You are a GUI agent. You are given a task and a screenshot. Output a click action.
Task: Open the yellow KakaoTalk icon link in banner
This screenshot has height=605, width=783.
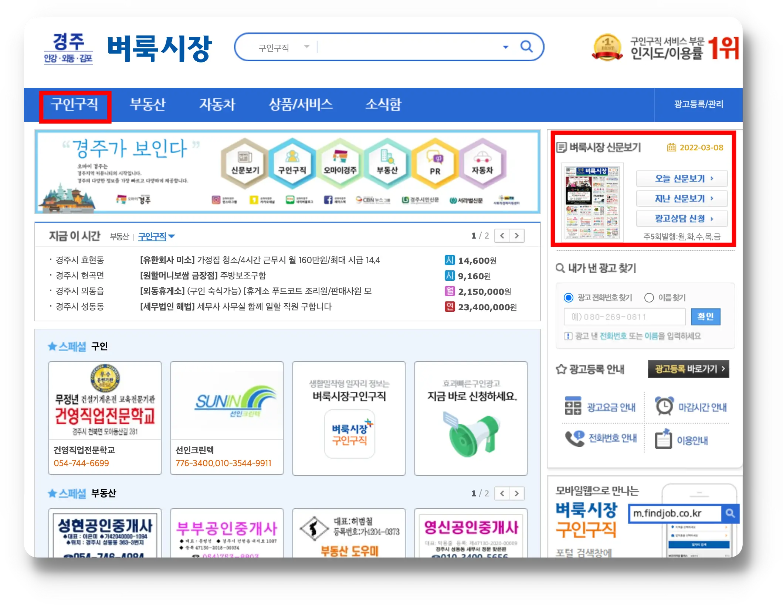tap(254, 200)
